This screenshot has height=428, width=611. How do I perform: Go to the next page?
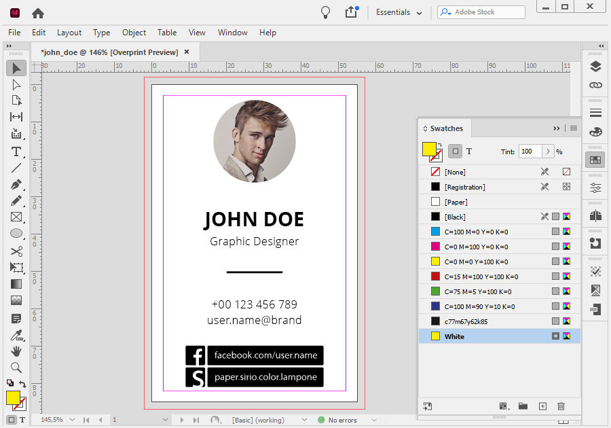click(x=181, y=420)
